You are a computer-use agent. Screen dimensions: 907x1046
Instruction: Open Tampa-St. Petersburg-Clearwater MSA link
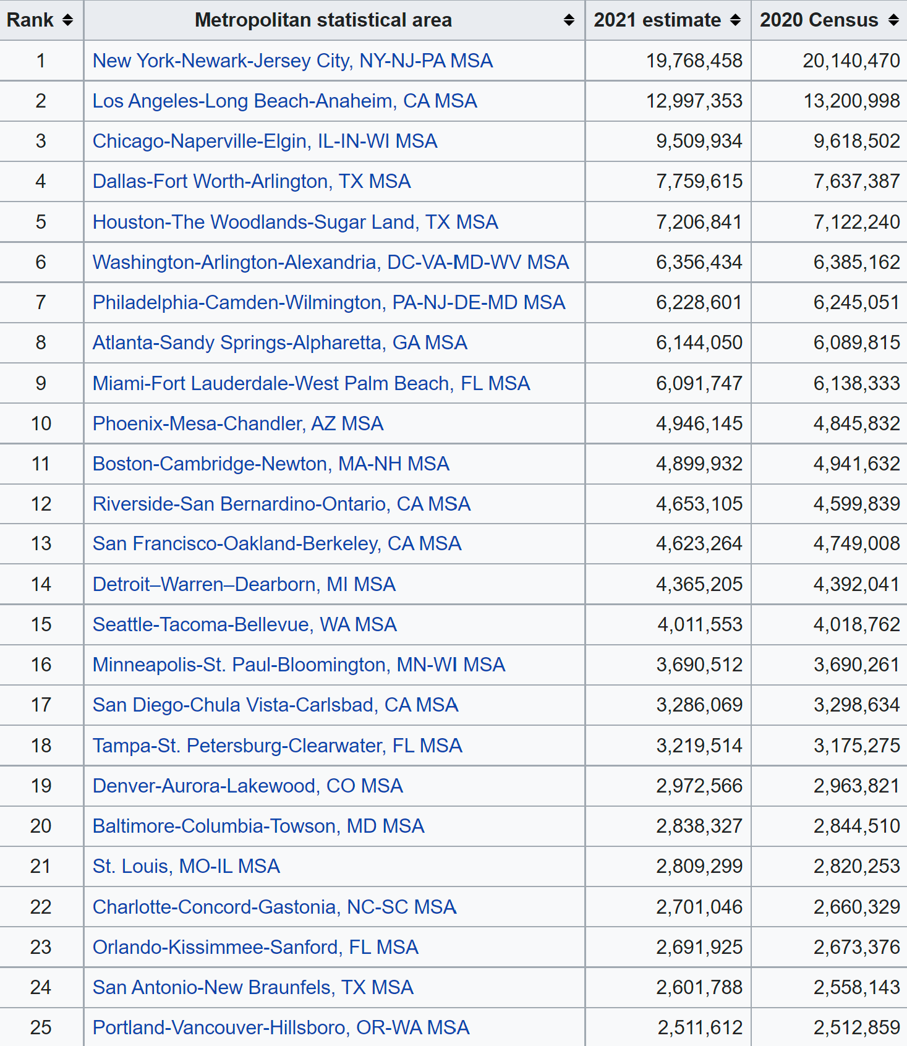tap(278, 746)
